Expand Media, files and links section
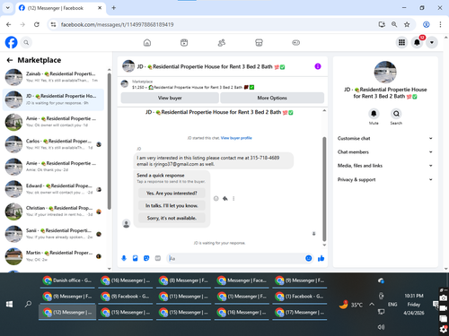 (x=385, y=166)
